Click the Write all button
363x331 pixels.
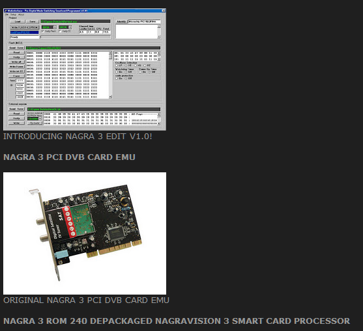pos(16,62)
